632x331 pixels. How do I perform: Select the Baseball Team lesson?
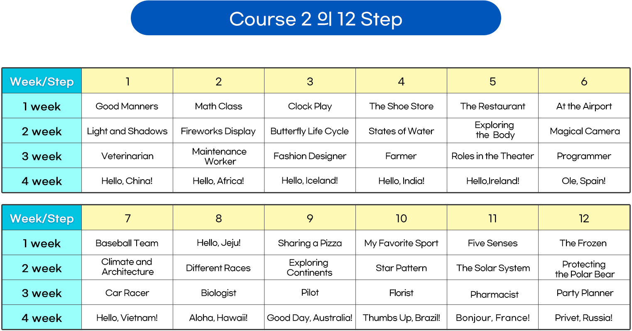pos(127,243)
